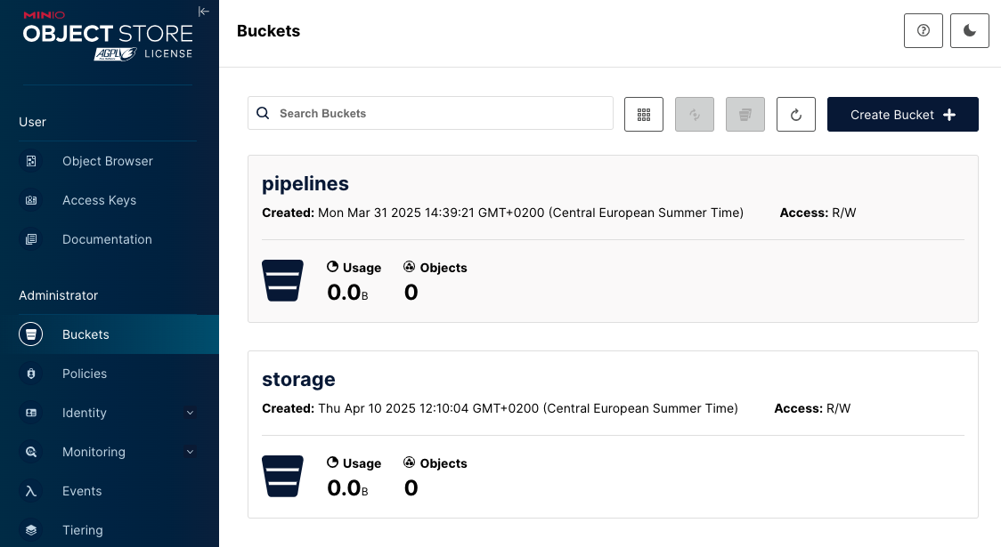Open the help question mark icon
This screenshot has width=1001, height=547.
point(924,31)
